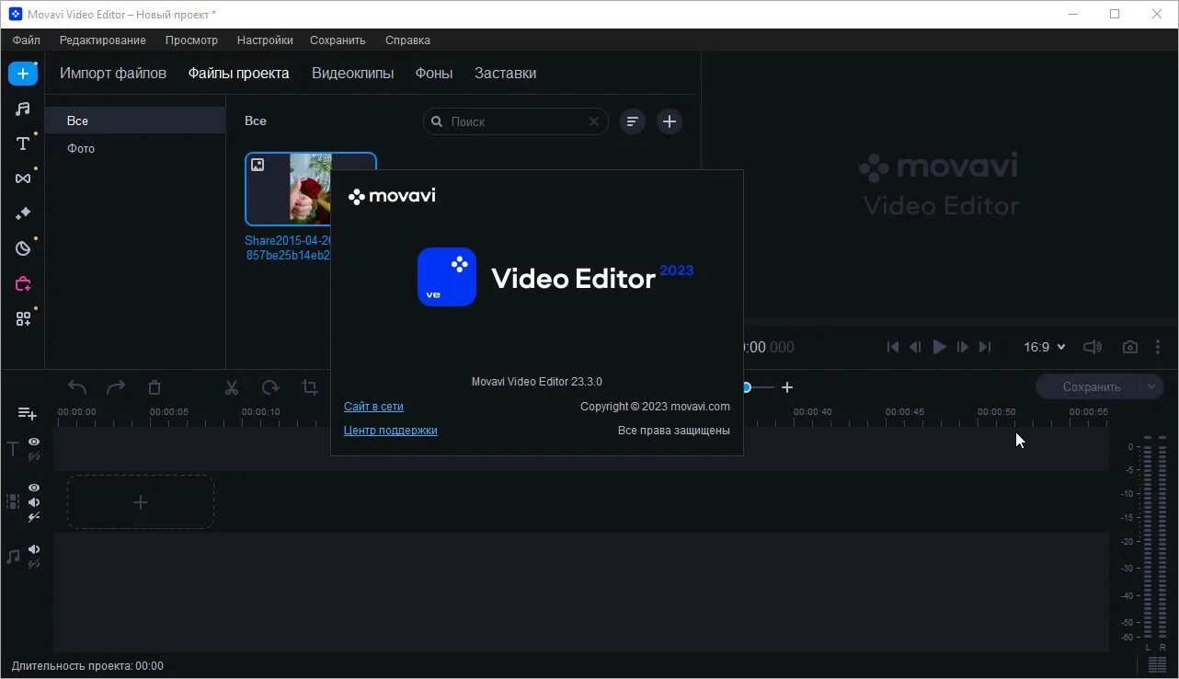Screen dimensions: 1179x679
Task: Open the titles (T) section
Action: point(23,144)
